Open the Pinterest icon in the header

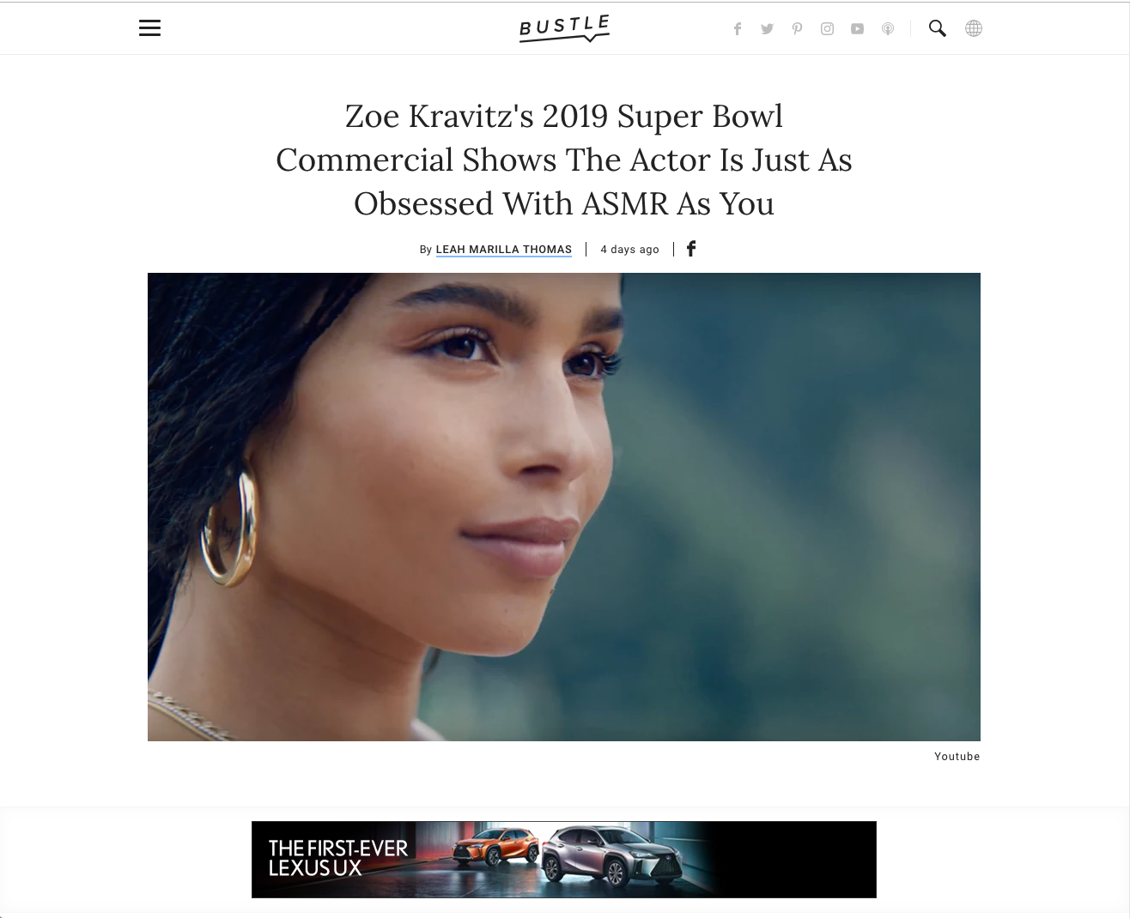pyautogui.click(x=797, y=29)
